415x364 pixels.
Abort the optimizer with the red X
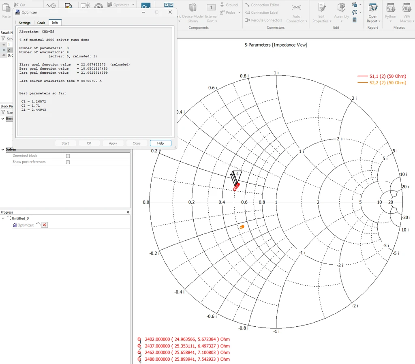(45, 225)
